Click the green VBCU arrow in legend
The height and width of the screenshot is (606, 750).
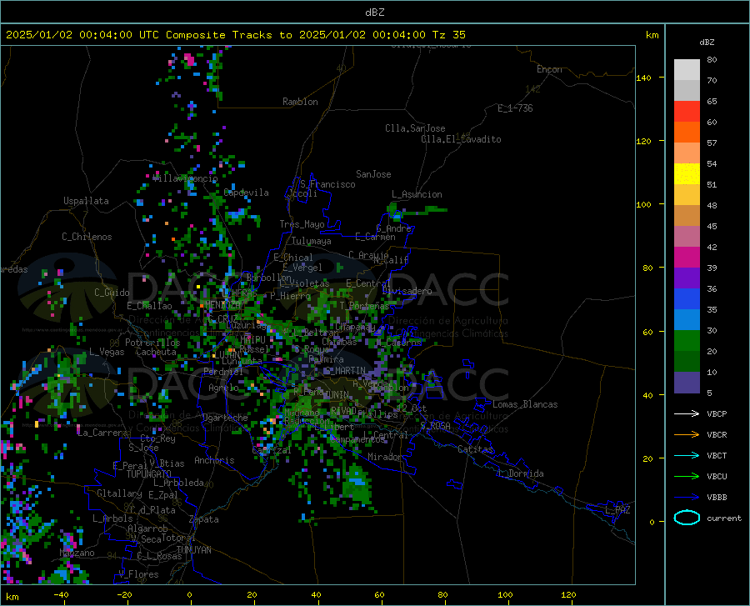[687, 477]
